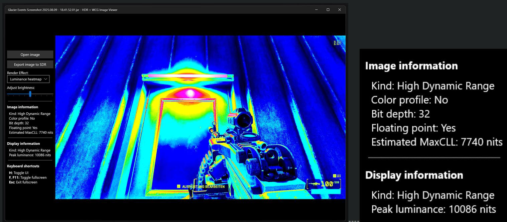The image size is (507, 222).
Task: Click the enlarged 'Floating point: Yes' text
Action: coord(413,128)
